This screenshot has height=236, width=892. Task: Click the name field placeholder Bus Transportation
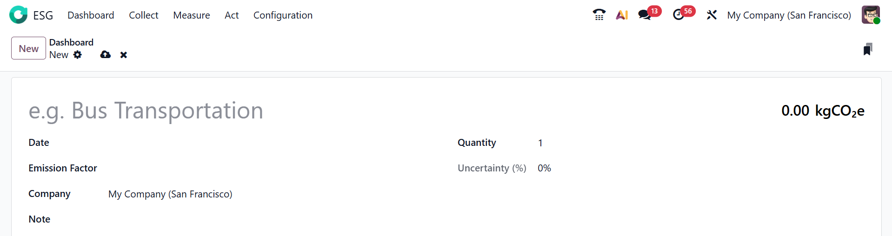(x=146, y=111)
